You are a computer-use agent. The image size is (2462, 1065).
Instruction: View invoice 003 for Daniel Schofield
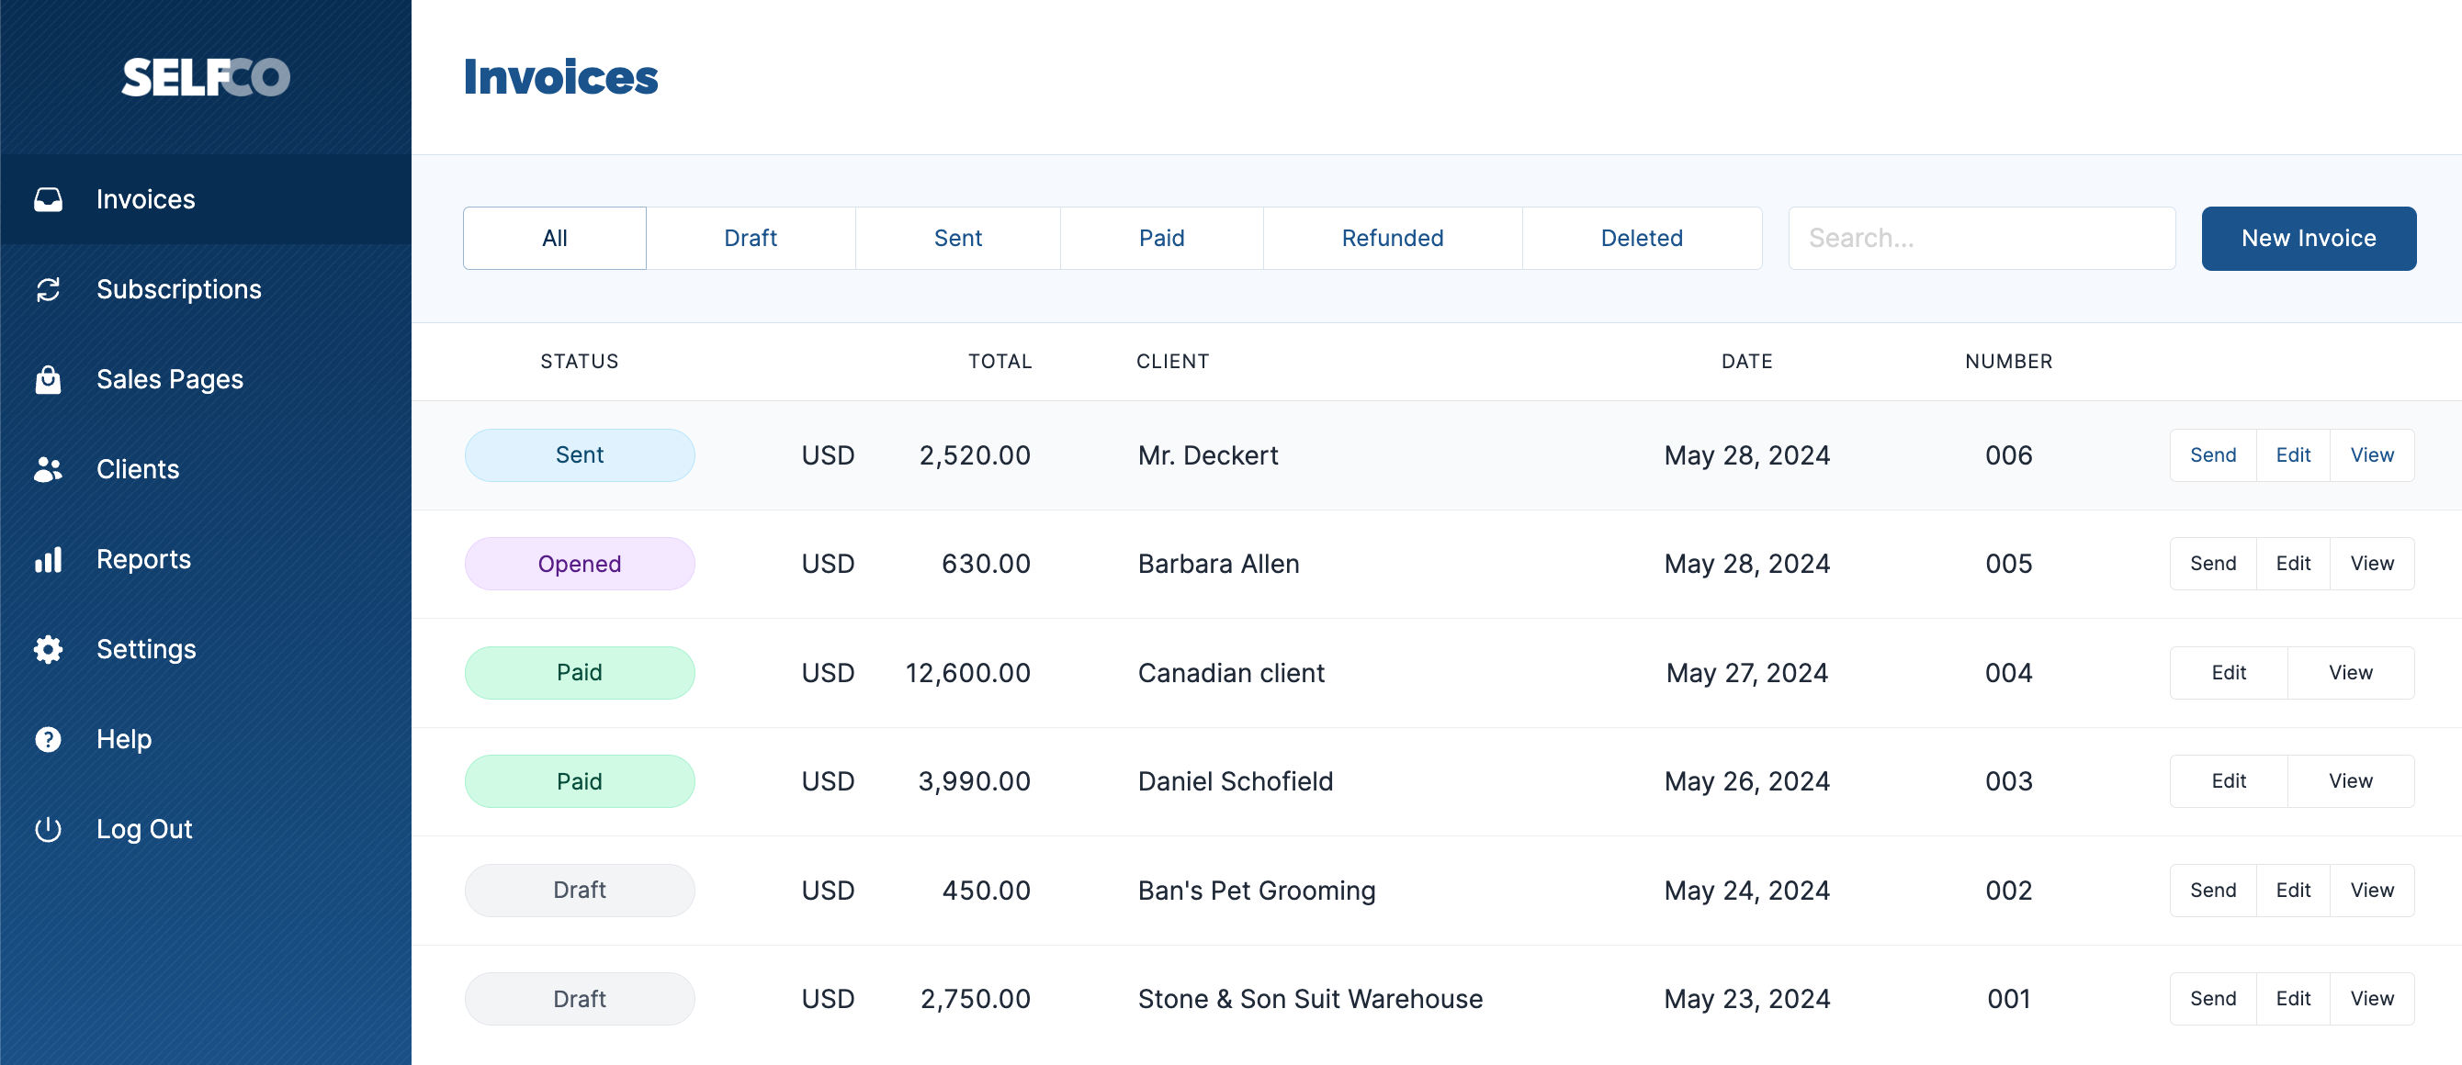coord(2351,781)
